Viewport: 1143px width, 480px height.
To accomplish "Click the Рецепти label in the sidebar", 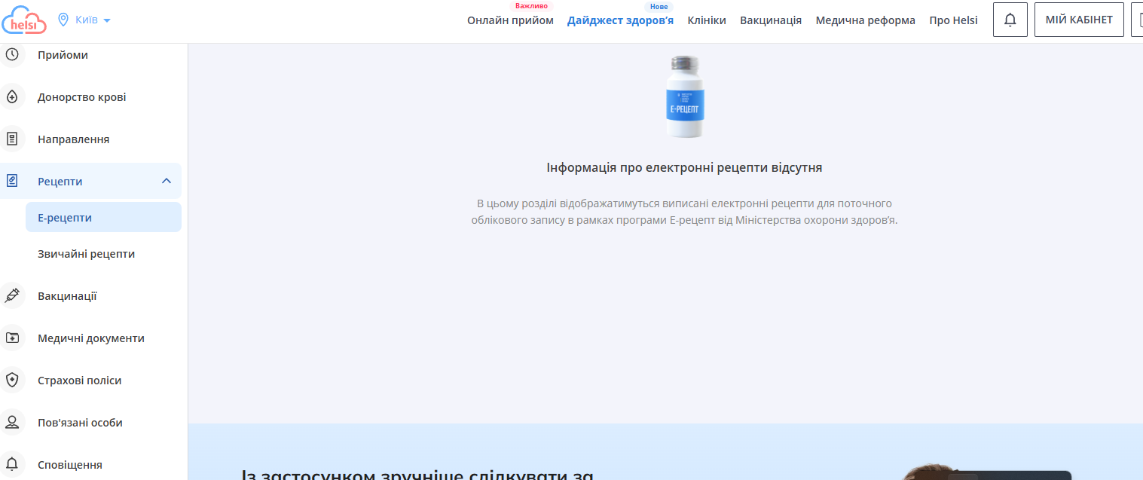I will [x=60, y=182].
